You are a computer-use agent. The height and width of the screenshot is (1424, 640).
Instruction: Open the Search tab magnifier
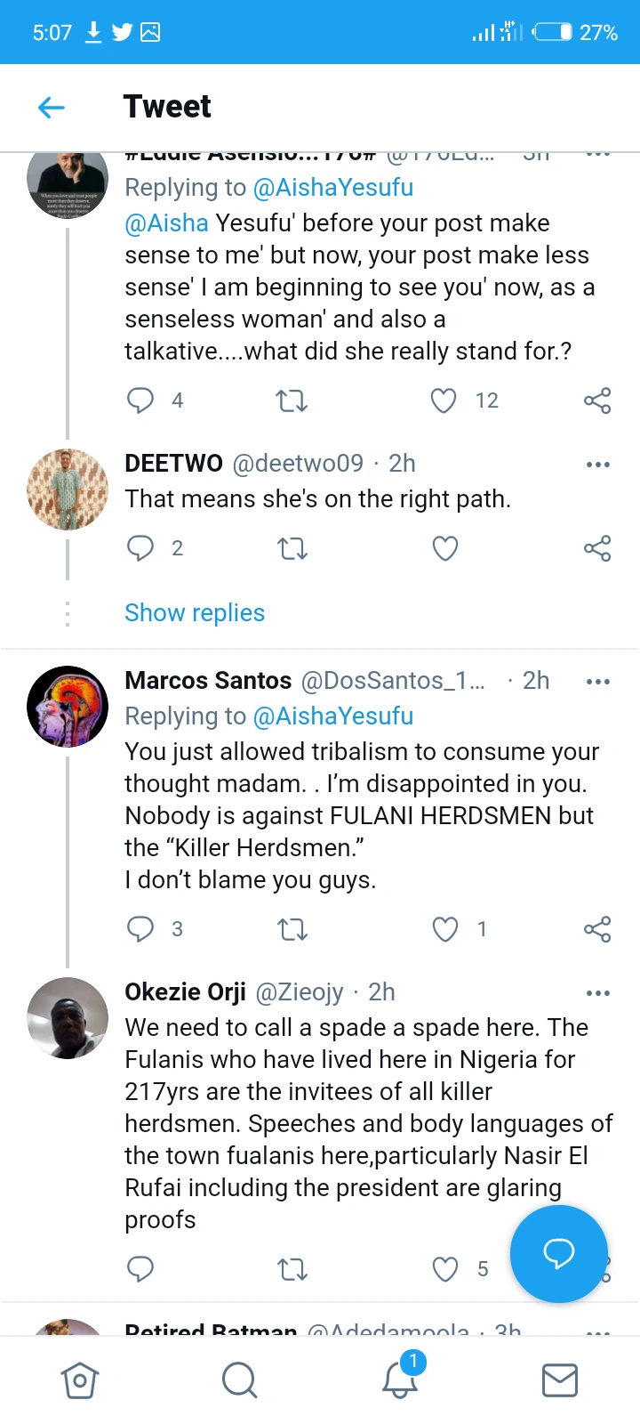point(239,1380)
